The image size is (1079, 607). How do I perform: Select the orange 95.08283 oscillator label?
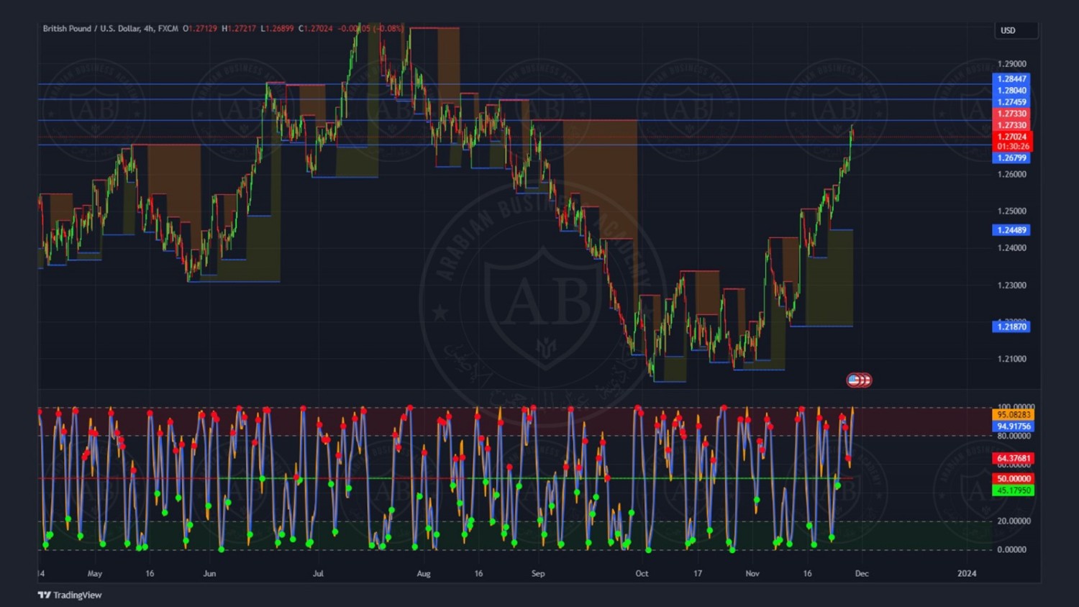click(x=1014, y=415)
